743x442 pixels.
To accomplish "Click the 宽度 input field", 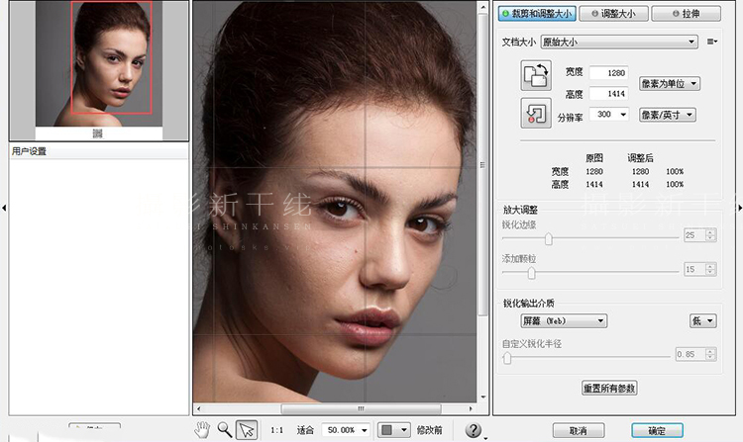I will (608, 73).
